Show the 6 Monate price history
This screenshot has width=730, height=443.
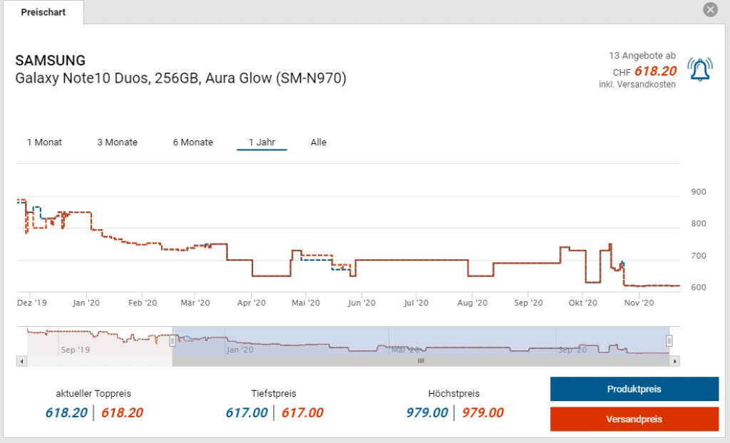pos(192,142)
